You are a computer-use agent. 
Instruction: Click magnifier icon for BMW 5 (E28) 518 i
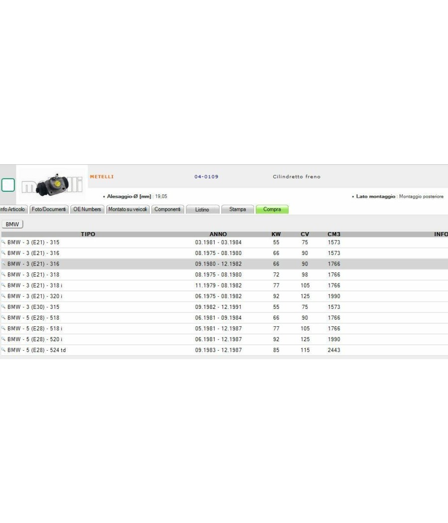pyautogui.click(x=3, y=328)
